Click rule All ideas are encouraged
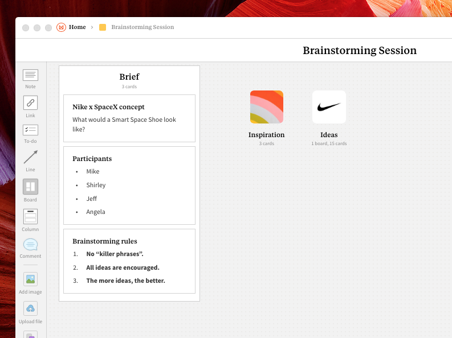The width and height of the screenshot is (452, 338). coord(123,267)
